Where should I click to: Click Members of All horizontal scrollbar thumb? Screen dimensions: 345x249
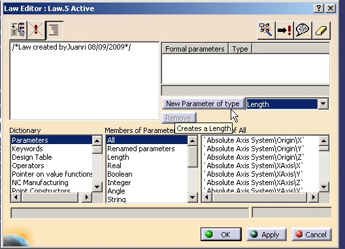click(259, 198)
